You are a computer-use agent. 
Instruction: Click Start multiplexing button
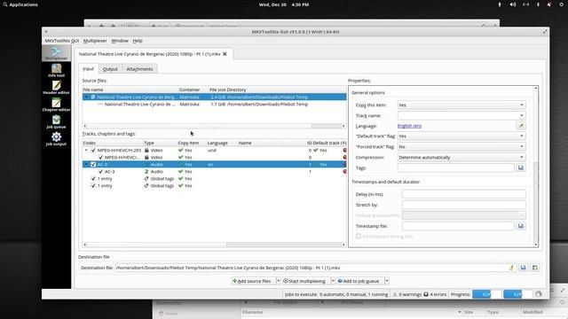click(306, 281)
